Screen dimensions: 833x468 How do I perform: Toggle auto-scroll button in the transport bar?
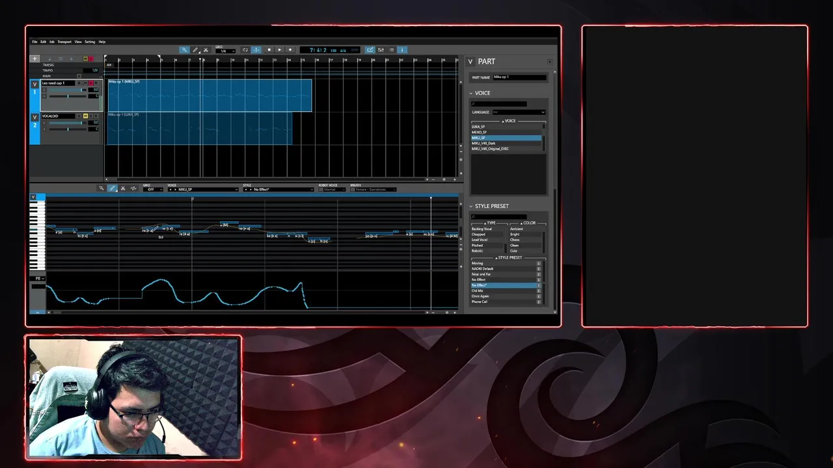click(x=256, y=50)
